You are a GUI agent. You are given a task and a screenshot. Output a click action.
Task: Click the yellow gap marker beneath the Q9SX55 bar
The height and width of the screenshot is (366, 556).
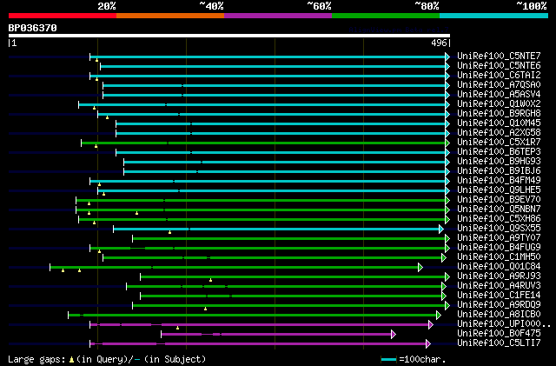point(170,232)
